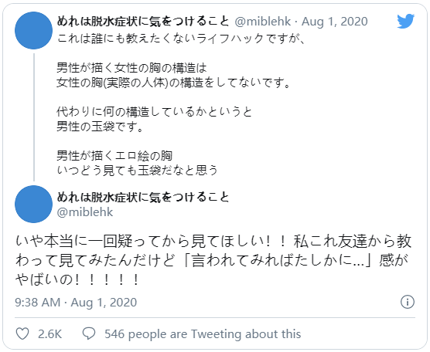Click the 2.6K likes count
This screenshot has width=430, height=352.
pos(50,334)
